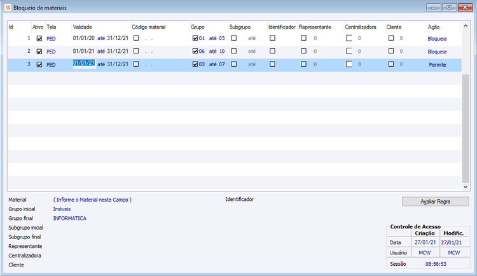Click the scroll-down arrow of the table

coord(466,187)
